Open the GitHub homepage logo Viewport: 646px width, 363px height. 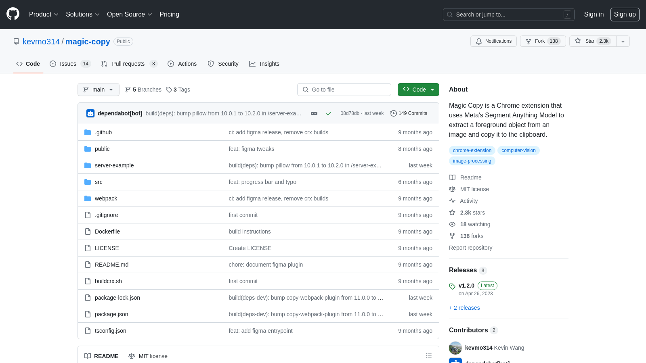[x=13, y=14]
